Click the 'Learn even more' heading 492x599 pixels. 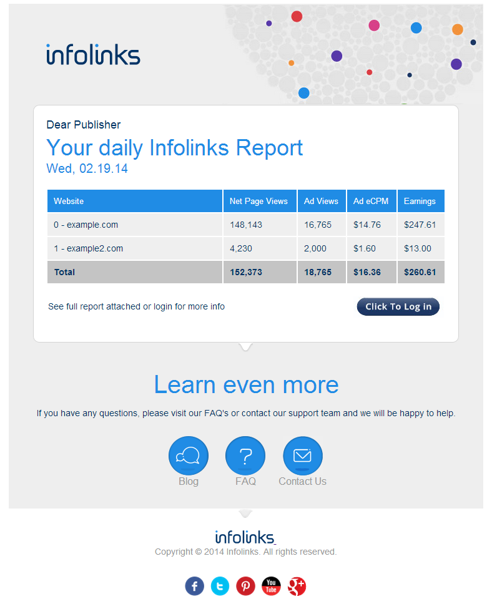(246, 384)
